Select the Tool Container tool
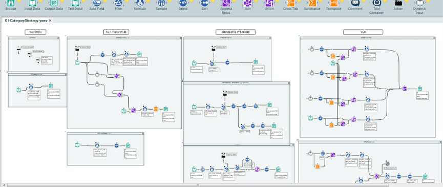Image resolution: width=443 pixels, height=187 pixels. coord(376,4)
